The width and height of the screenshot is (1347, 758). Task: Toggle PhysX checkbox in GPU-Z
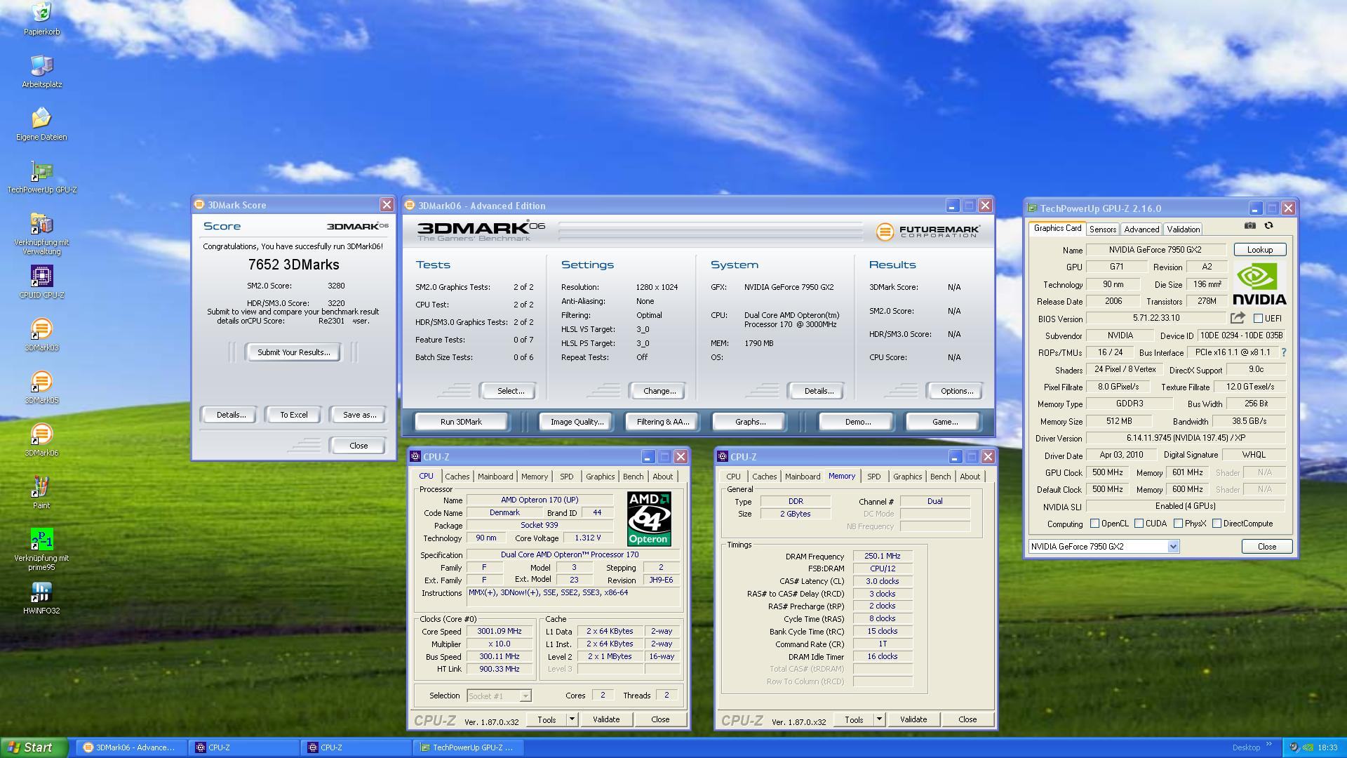(1178, 524)
